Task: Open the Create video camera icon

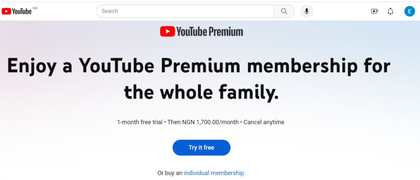Action: pyautogui.click(x=374, y=11)
